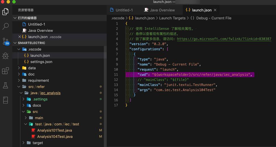Expand the docs folder
This screenshot has height=147, width=276.
tap(24, 106)
